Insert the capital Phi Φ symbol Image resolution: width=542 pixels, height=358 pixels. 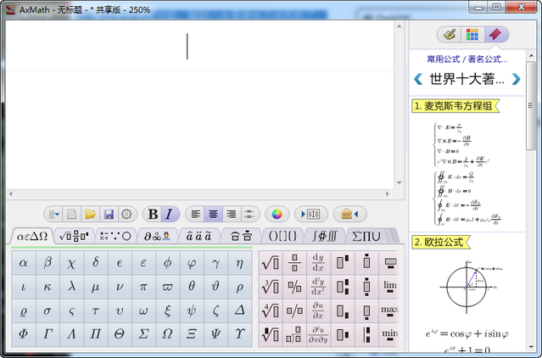click(24, 334)
